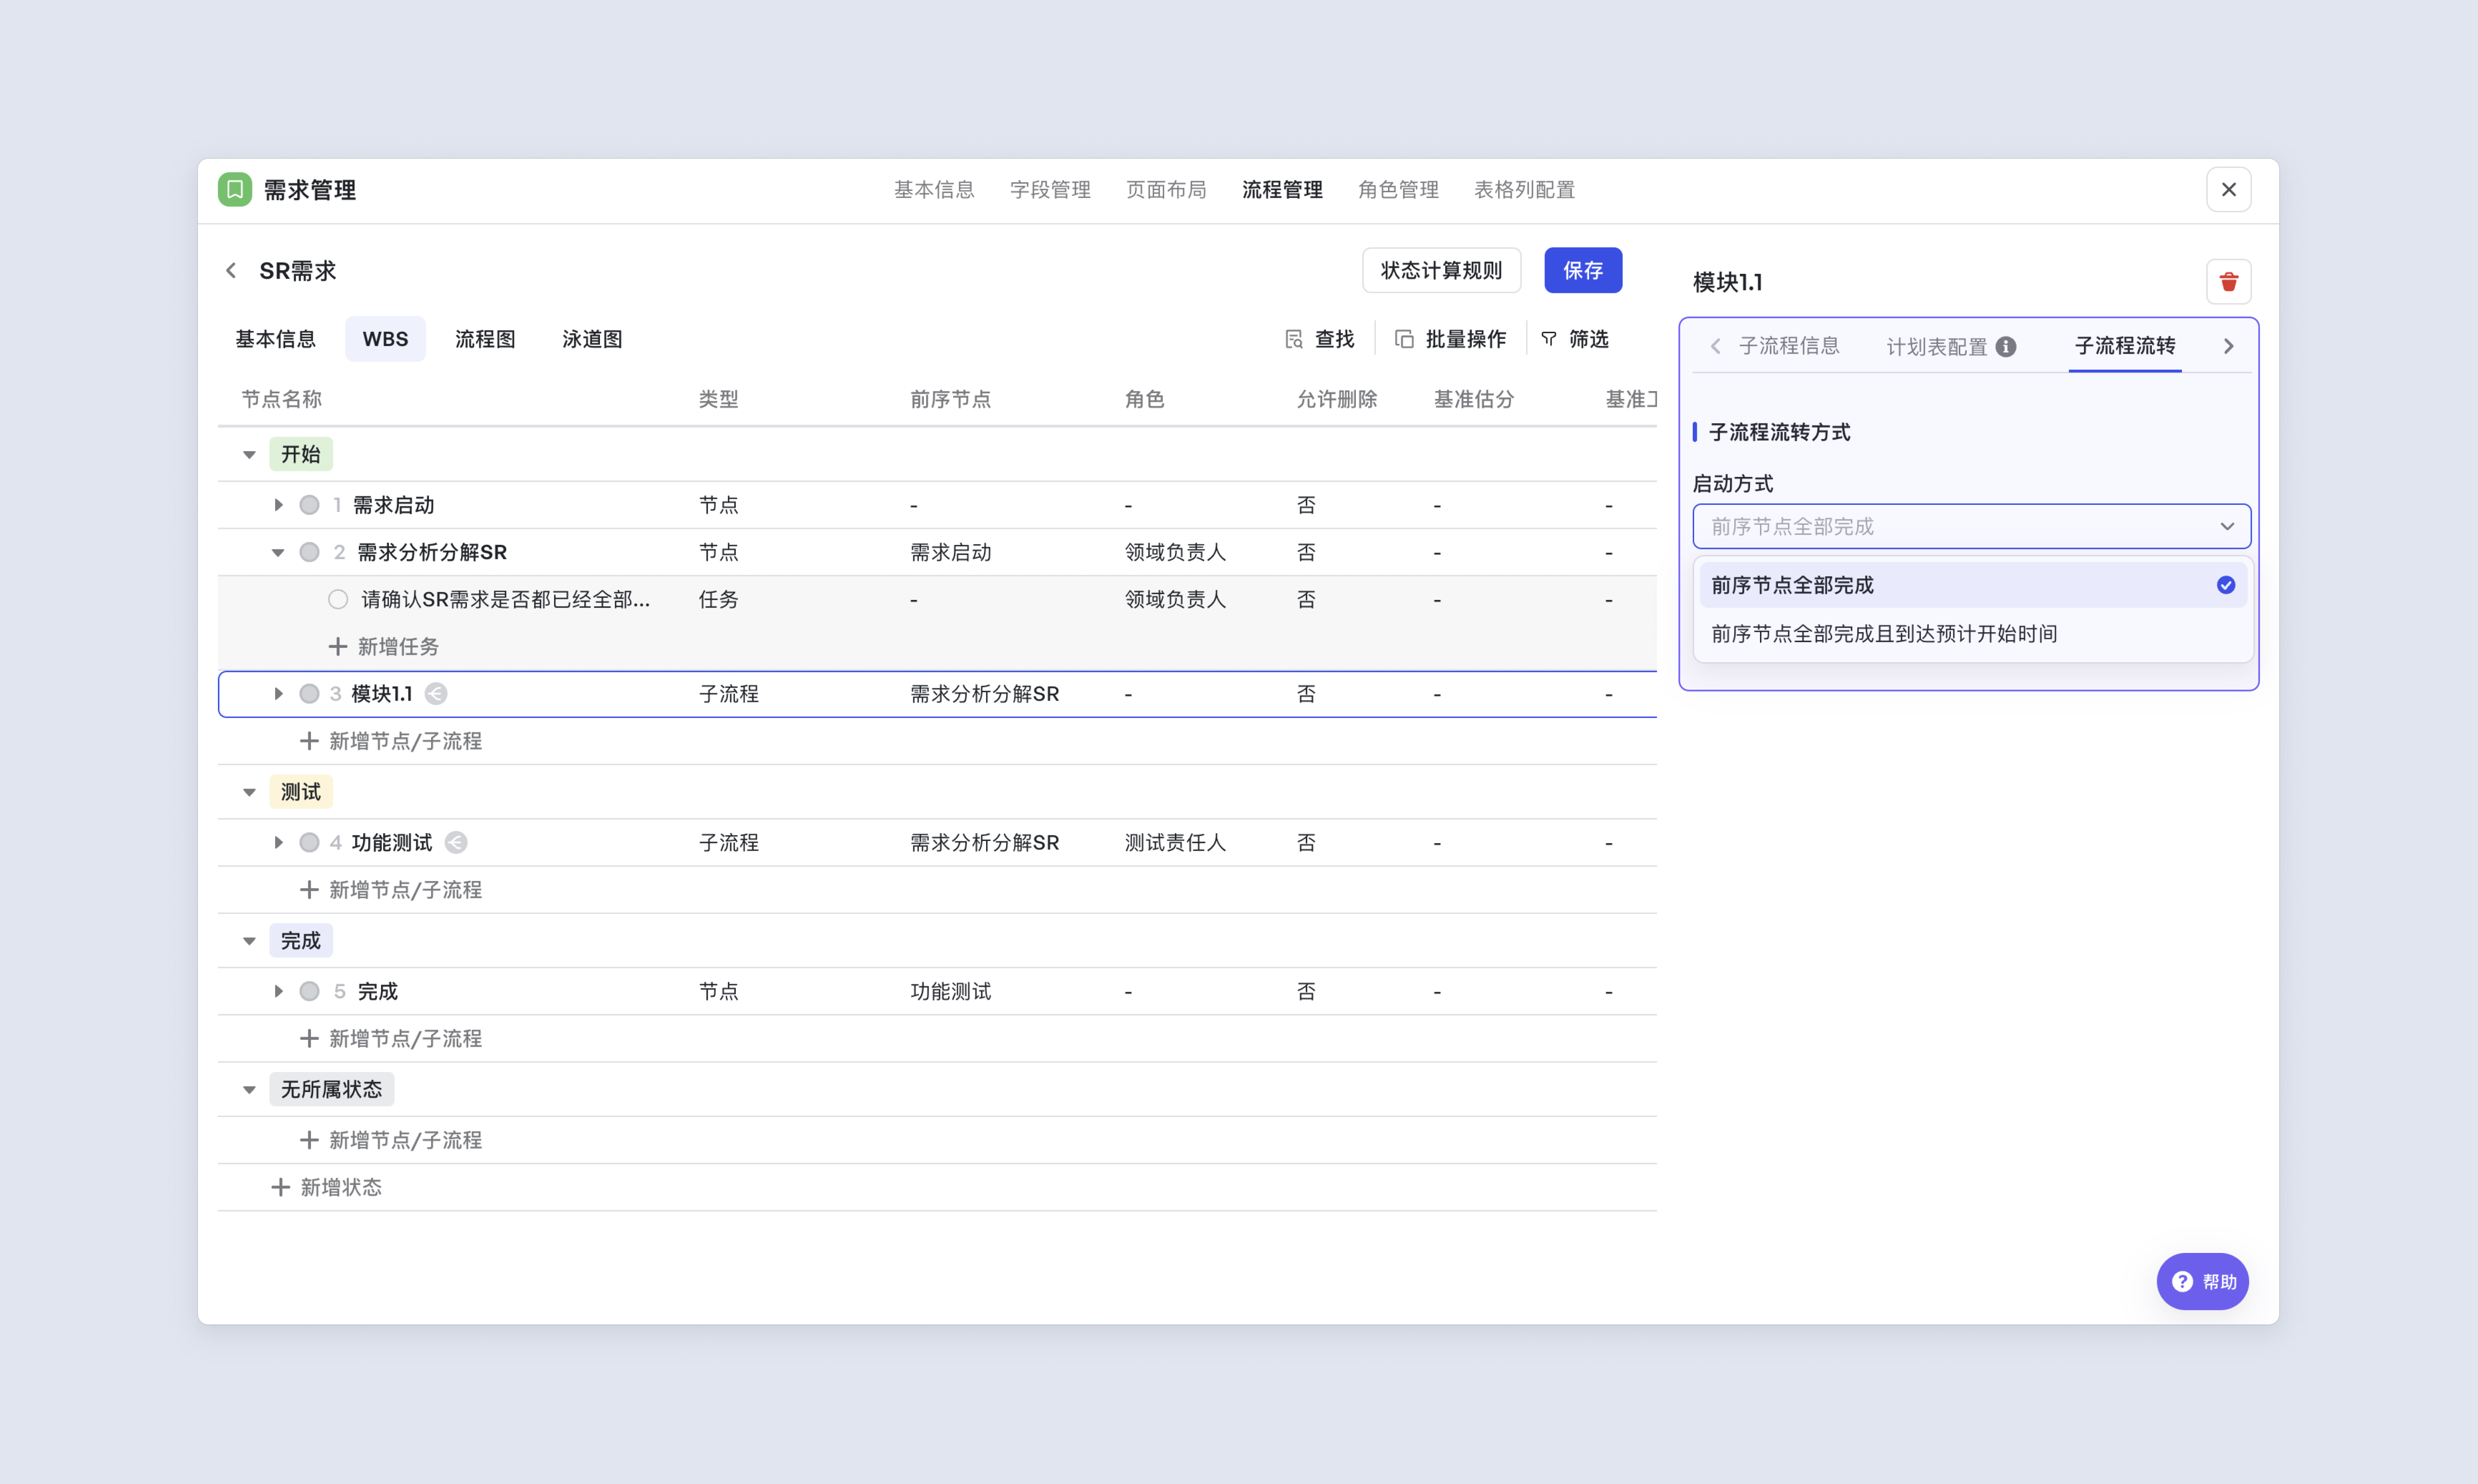Click the 开始 status tag
2478x1484 pixels.
tap(300, 454)
